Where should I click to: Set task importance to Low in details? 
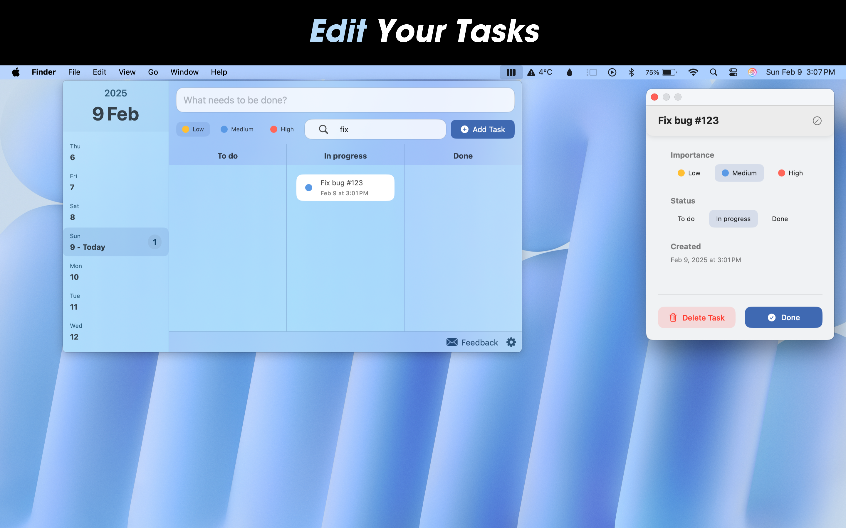(689, 173)
